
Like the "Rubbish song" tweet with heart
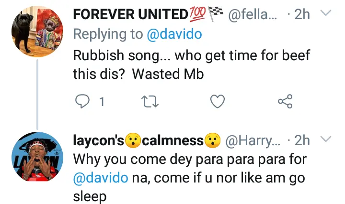point(218,101)
